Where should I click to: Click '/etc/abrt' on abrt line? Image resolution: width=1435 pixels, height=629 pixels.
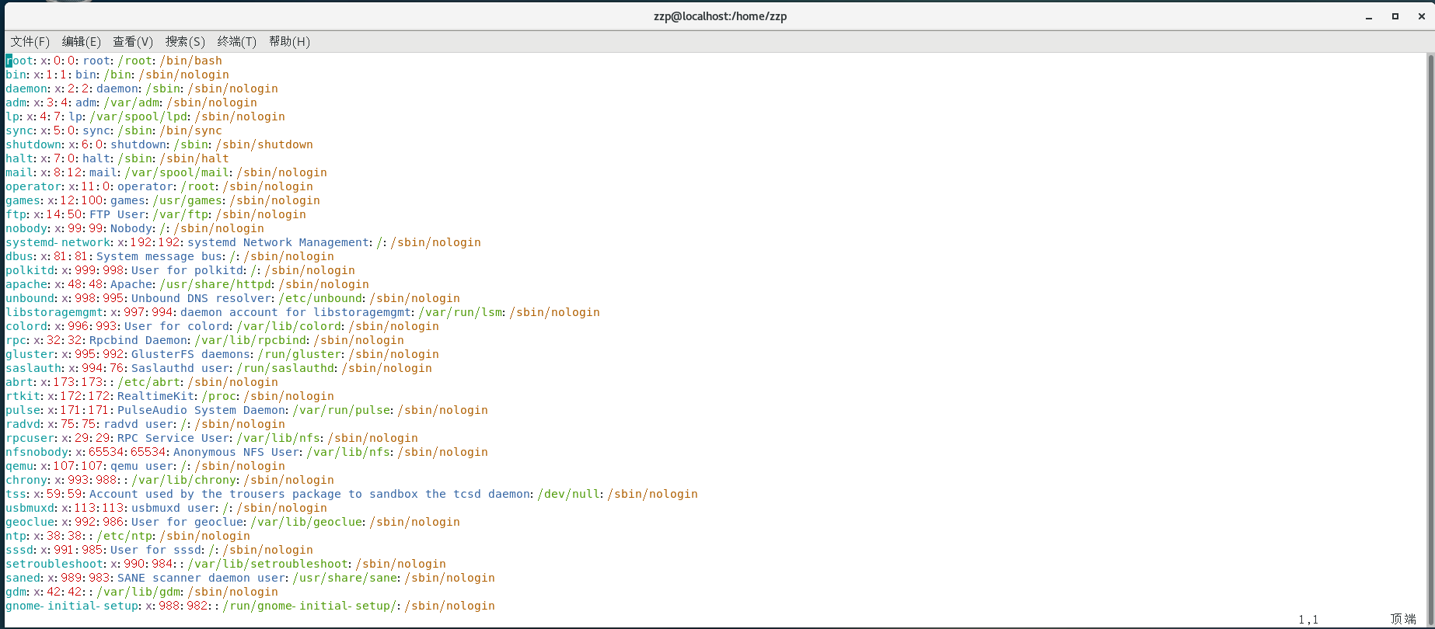pos(149,382)
